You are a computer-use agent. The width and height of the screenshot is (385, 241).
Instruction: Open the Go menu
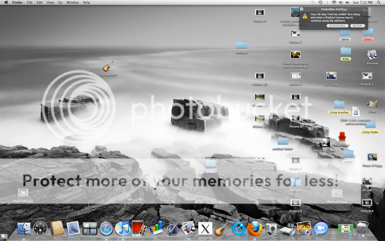click(60, 3)
